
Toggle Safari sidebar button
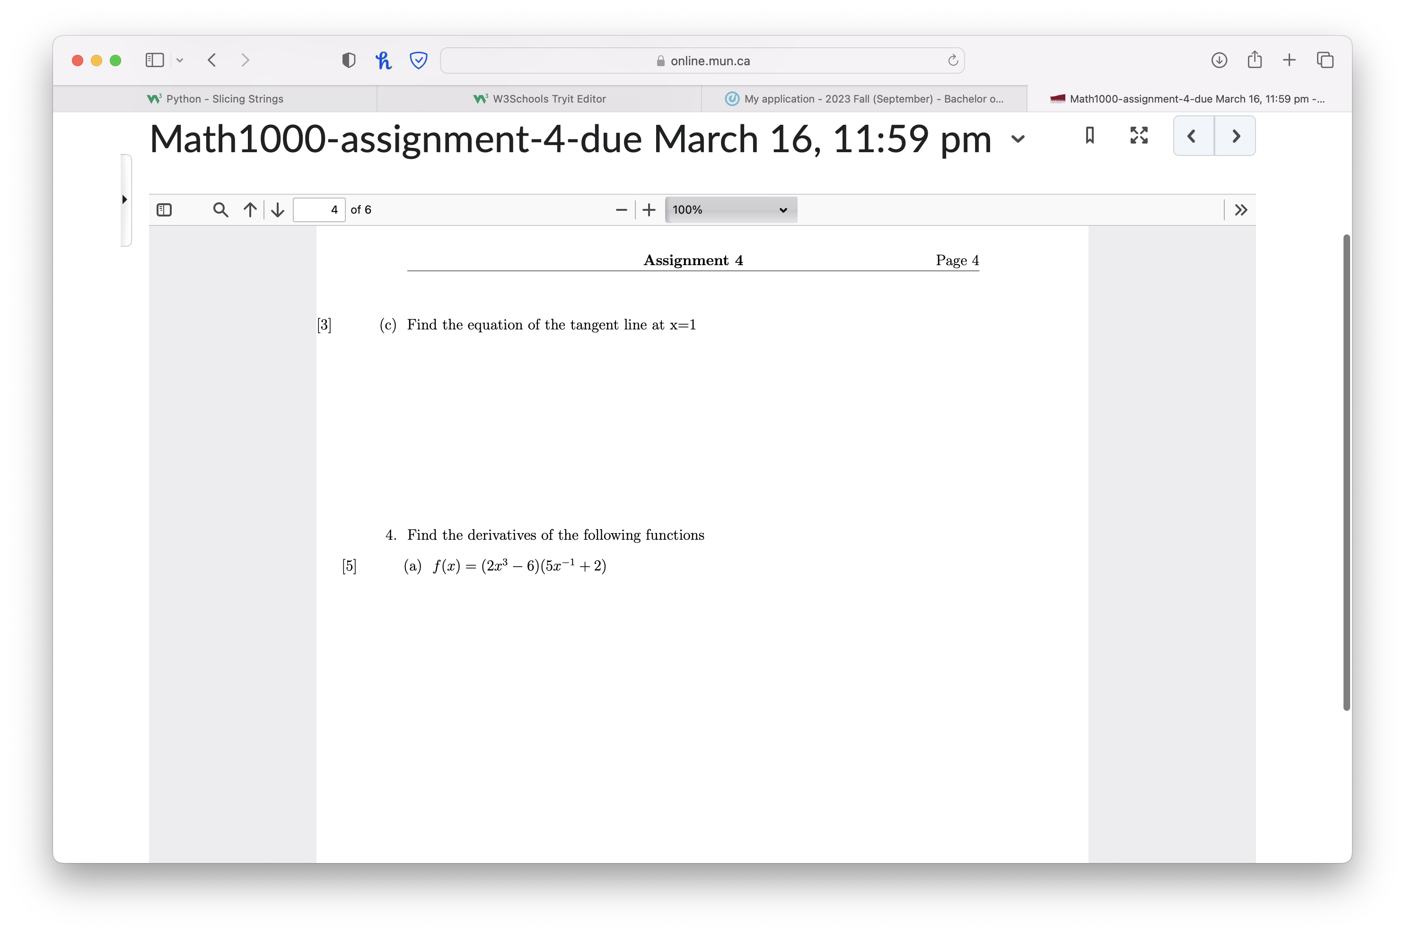click(155, 60)
